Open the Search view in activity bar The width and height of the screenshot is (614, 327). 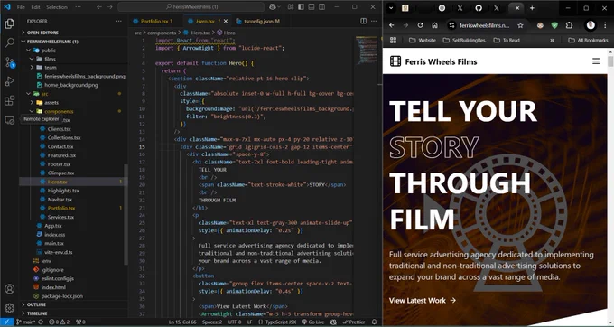[x=9, y=42]
